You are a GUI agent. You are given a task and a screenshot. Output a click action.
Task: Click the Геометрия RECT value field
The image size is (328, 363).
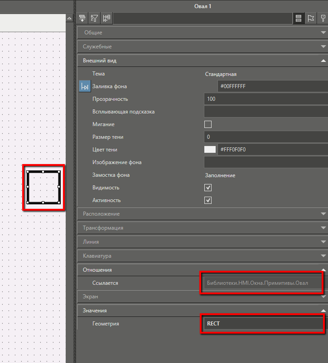pos(263,323)
